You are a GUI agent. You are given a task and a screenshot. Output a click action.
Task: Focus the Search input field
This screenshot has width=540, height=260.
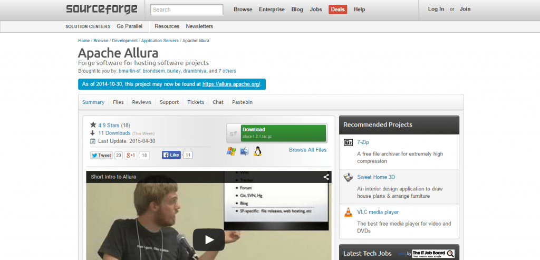tap(187, 9)
